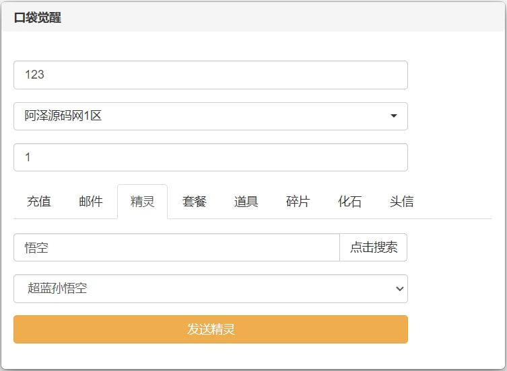Click the server dropdown caret arrow

(x=393, y=116)
